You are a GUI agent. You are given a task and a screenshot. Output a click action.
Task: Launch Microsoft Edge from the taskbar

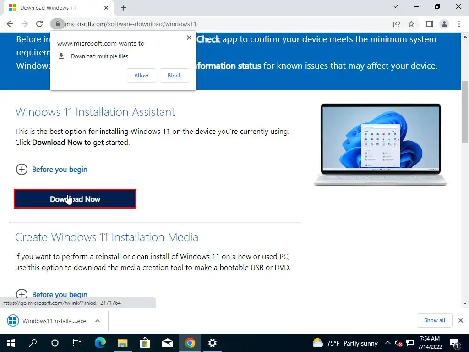[100, 343]
